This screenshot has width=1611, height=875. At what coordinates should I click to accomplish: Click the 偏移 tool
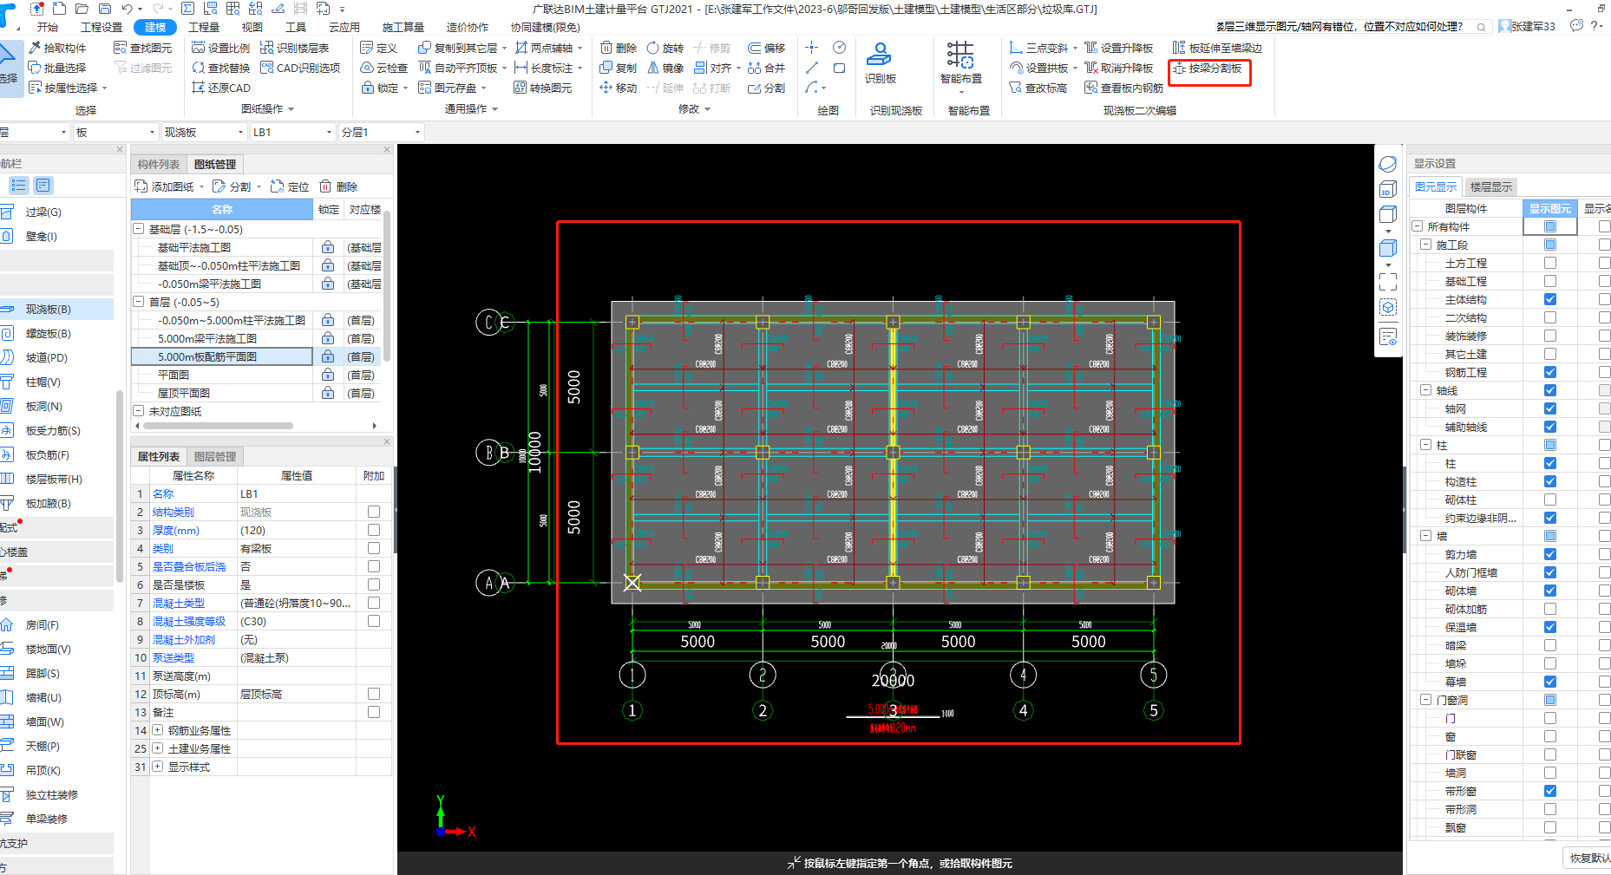pyautogui.click(x=766, y=48)
